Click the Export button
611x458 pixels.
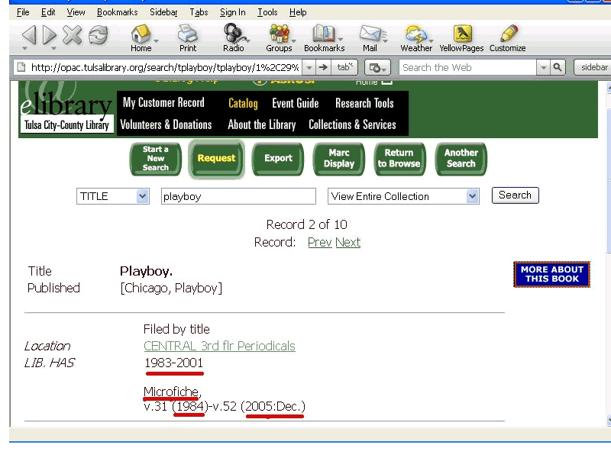[x=278, y=159]
